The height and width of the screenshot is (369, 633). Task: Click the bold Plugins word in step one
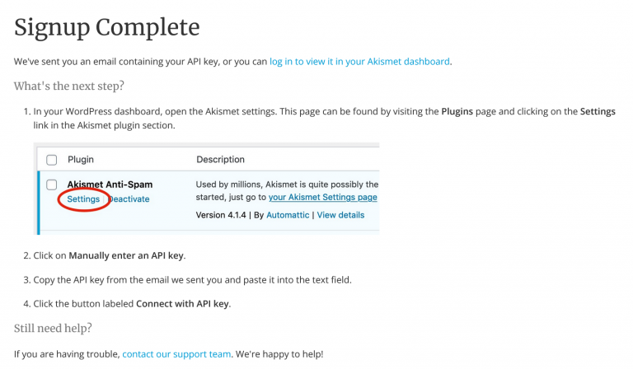click(x=457, y=111)
